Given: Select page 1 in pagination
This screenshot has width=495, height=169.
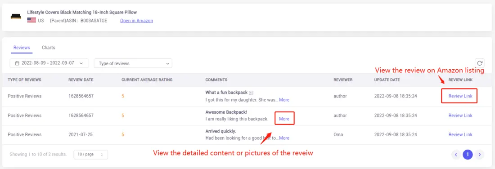Looking at the screenshot, I should (x=468, y=155).
